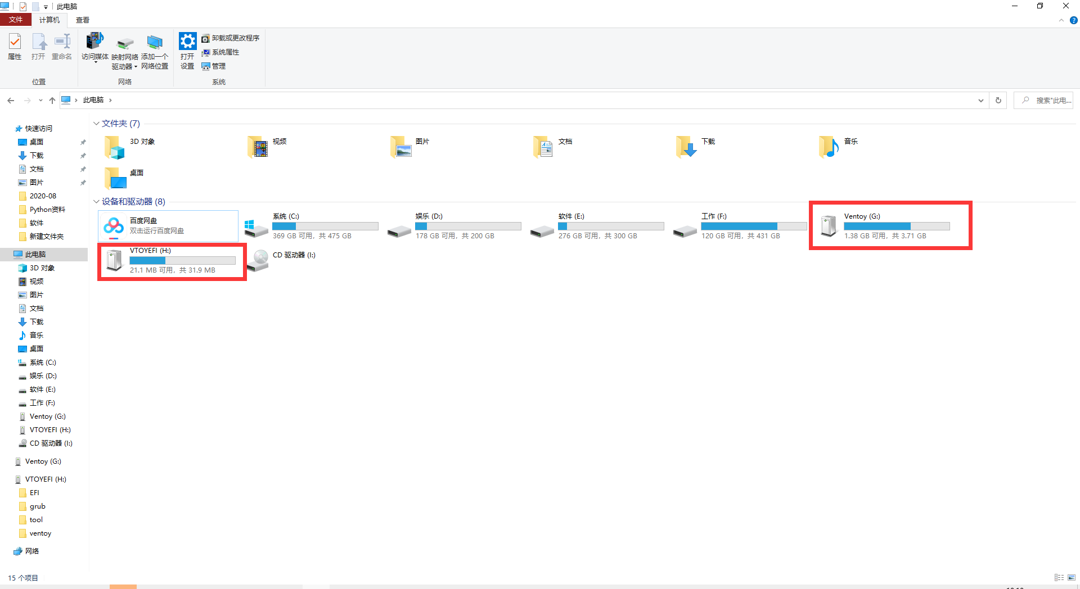This screenshot has height=589, width=1080.
Task: Collapse the 设备和驱动器 (8) group
Action: pos(96,202)
